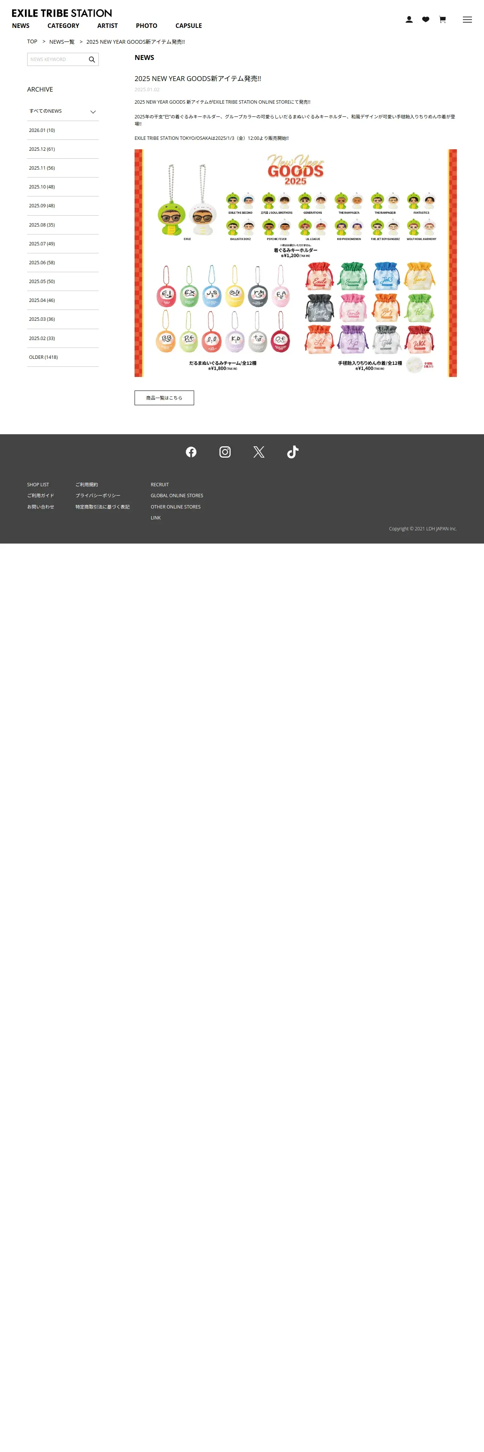The width and height of the screenshot is (484, 1452).
Task: Open the CATEGORY menu item
Action: (x=63, y=26)
